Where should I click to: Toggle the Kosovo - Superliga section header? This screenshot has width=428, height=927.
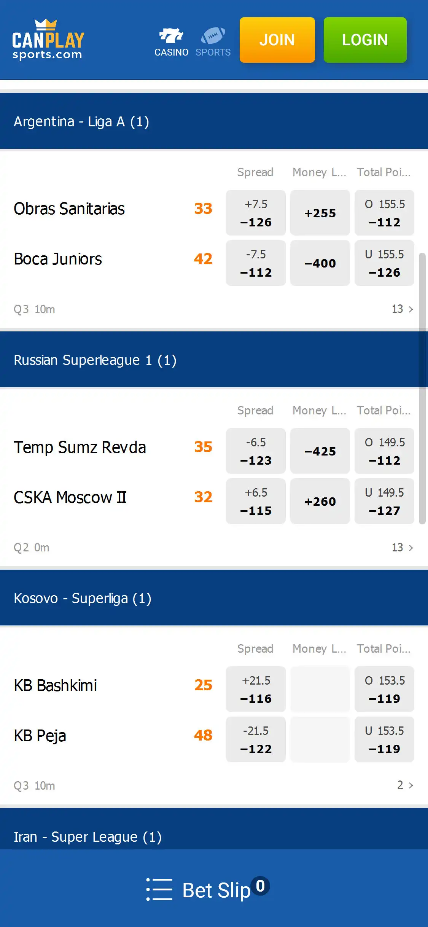pyautogui.click(x=214, y=598)
